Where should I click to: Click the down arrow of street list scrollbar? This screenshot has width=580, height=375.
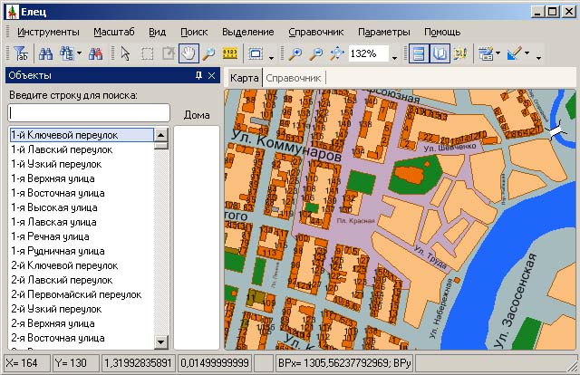pyautogui.click(x=161, y=341)
